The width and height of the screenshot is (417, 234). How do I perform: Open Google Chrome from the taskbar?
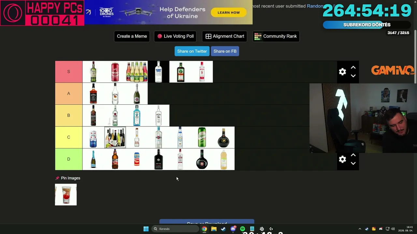(x=204, y=229)
